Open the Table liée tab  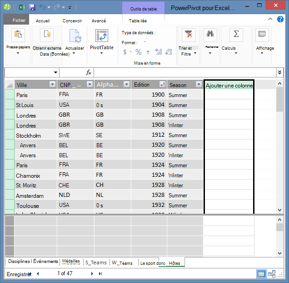(138, 21)
